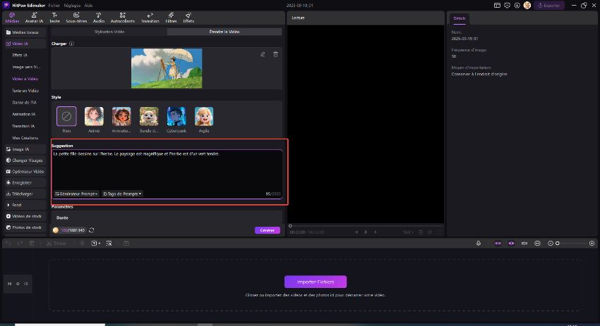Collapse the Vidéo IA sidebar section
600x326 pixels.
pyautogui.click(x=25, y=44)
